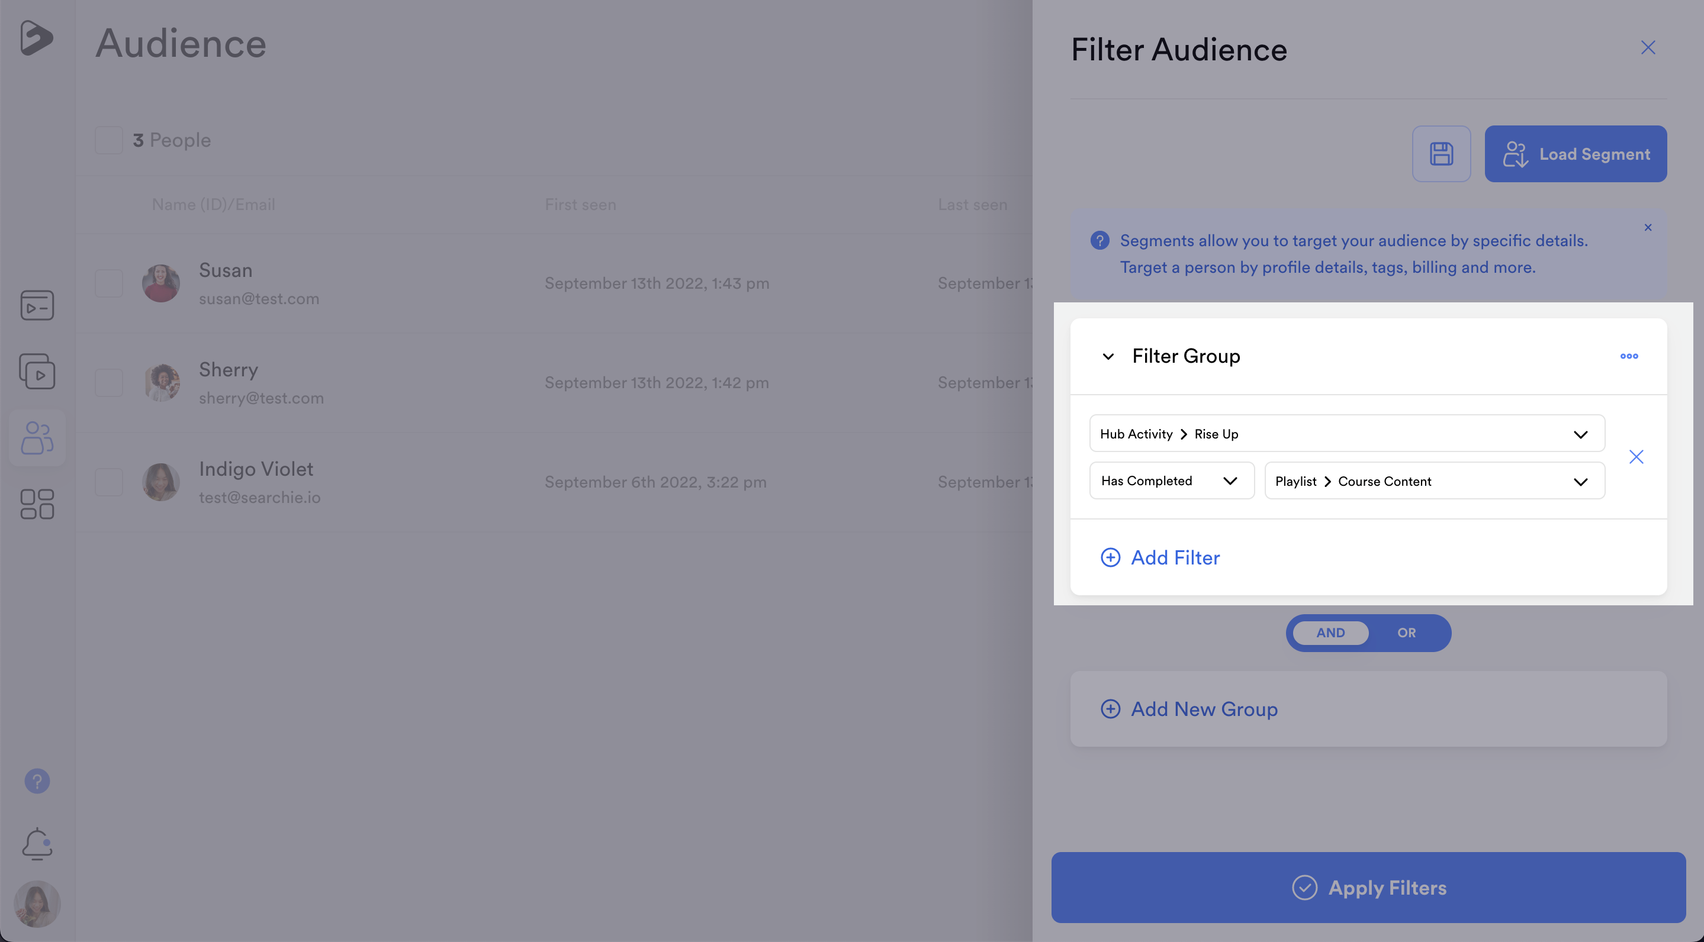Click the save segment floppy disk icon
1704x942 pixels.
(x=1441, y=154)
